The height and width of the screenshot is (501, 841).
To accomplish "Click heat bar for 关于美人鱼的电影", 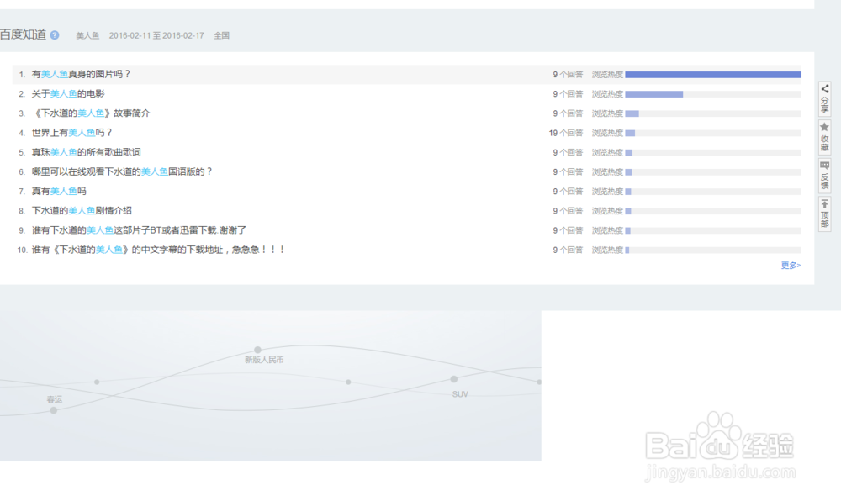I will point(713,94).
